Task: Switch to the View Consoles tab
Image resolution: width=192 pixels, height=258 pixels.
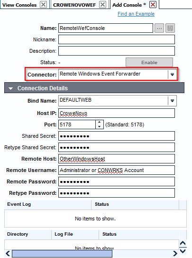Action: pyautogui.click(x=19, y=5)
